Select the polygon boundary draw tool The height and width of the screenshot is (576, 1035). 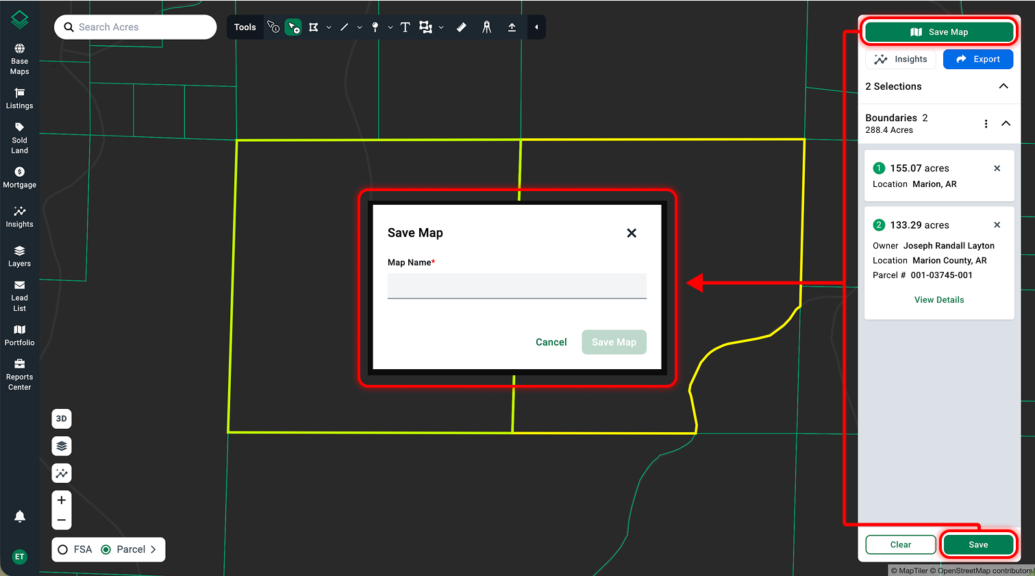click(x=314, y=27)
